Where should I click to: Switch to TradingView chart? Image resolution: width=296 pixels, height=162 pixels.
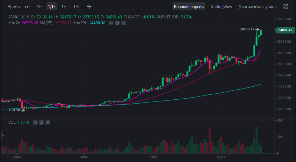[x=221, y=7]
